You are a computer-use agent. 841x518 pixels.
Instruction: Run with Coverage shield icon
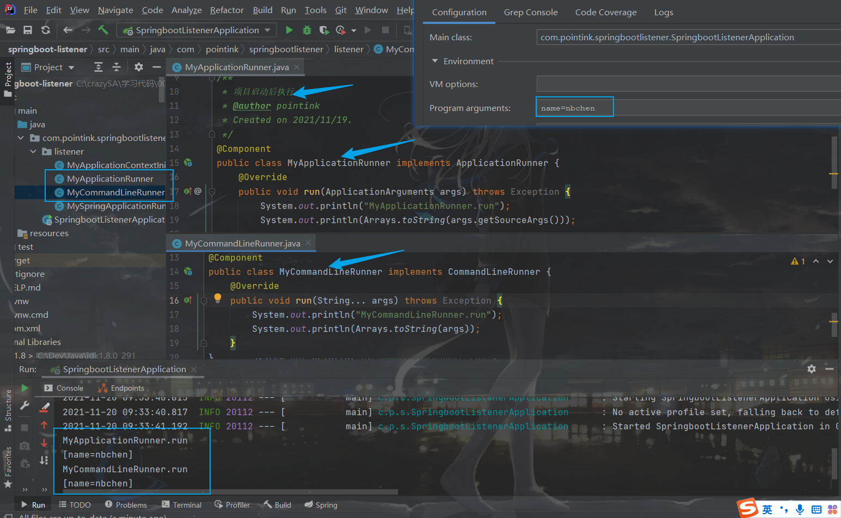point(324,30)
